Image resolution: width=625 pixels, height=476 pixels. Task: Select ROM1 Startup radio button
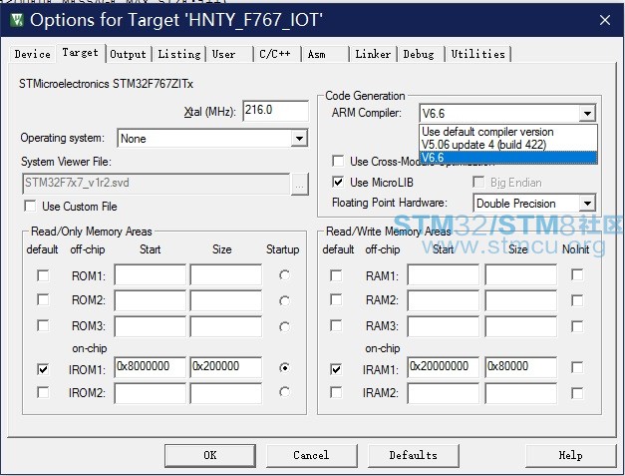tap(285, 275)
